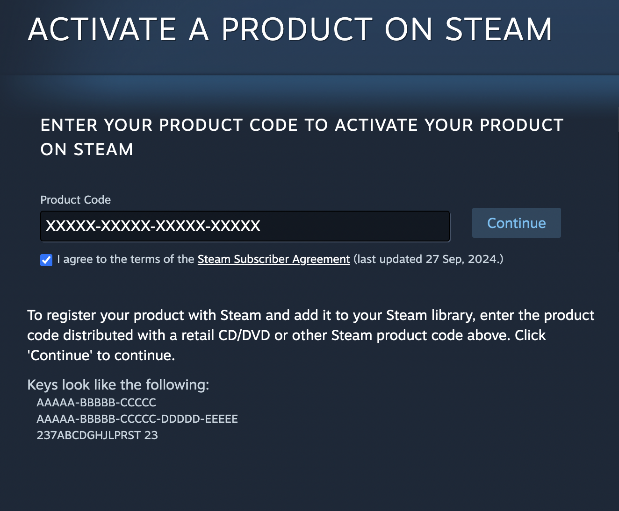Viewport: 619px width, 511px height.
Task: Click the word "PRODUCT" in the main title
Action: pyautogui.click(x=297, y=29)
